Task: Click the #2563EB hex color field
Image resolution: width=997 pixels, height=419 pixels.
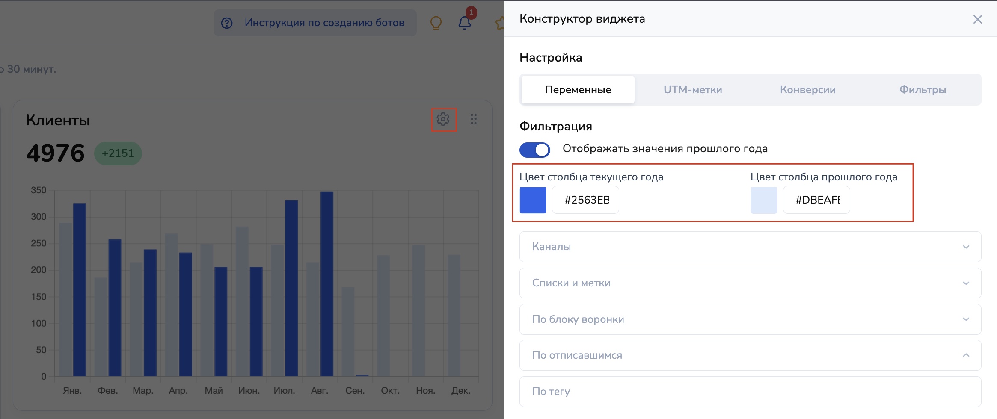Action: (x=586, y=200)
